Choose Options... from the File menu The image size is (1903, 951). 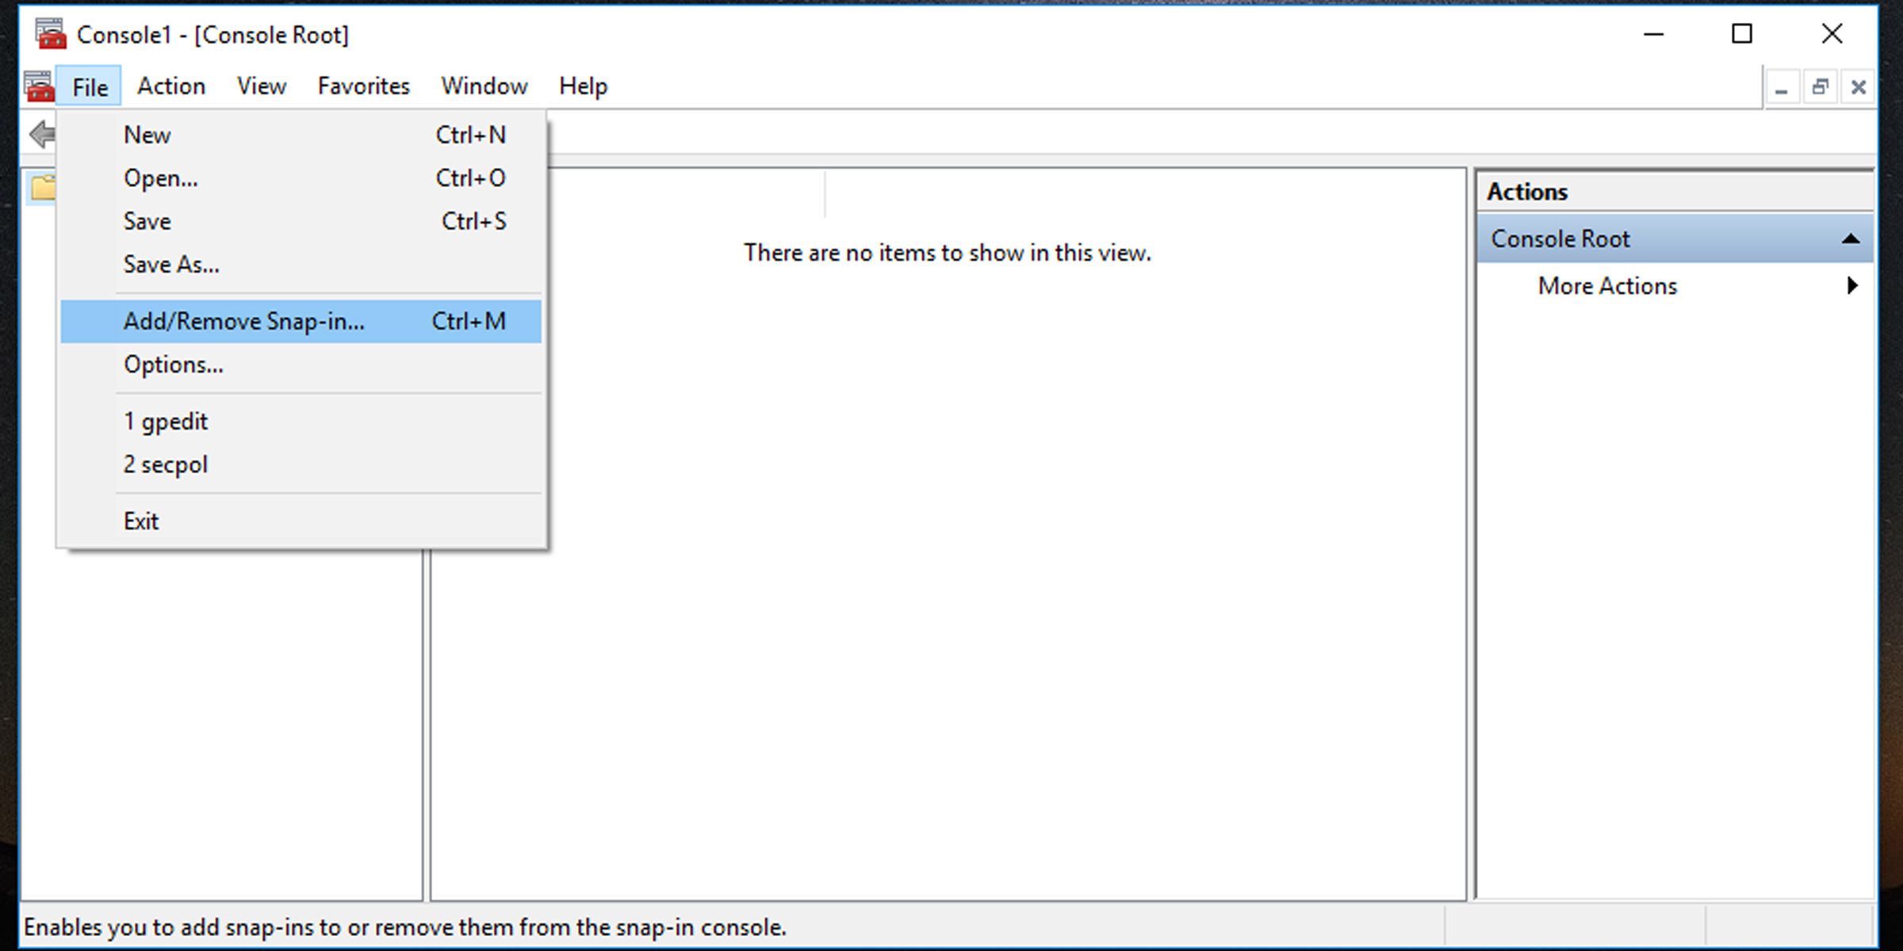[301, 365]
